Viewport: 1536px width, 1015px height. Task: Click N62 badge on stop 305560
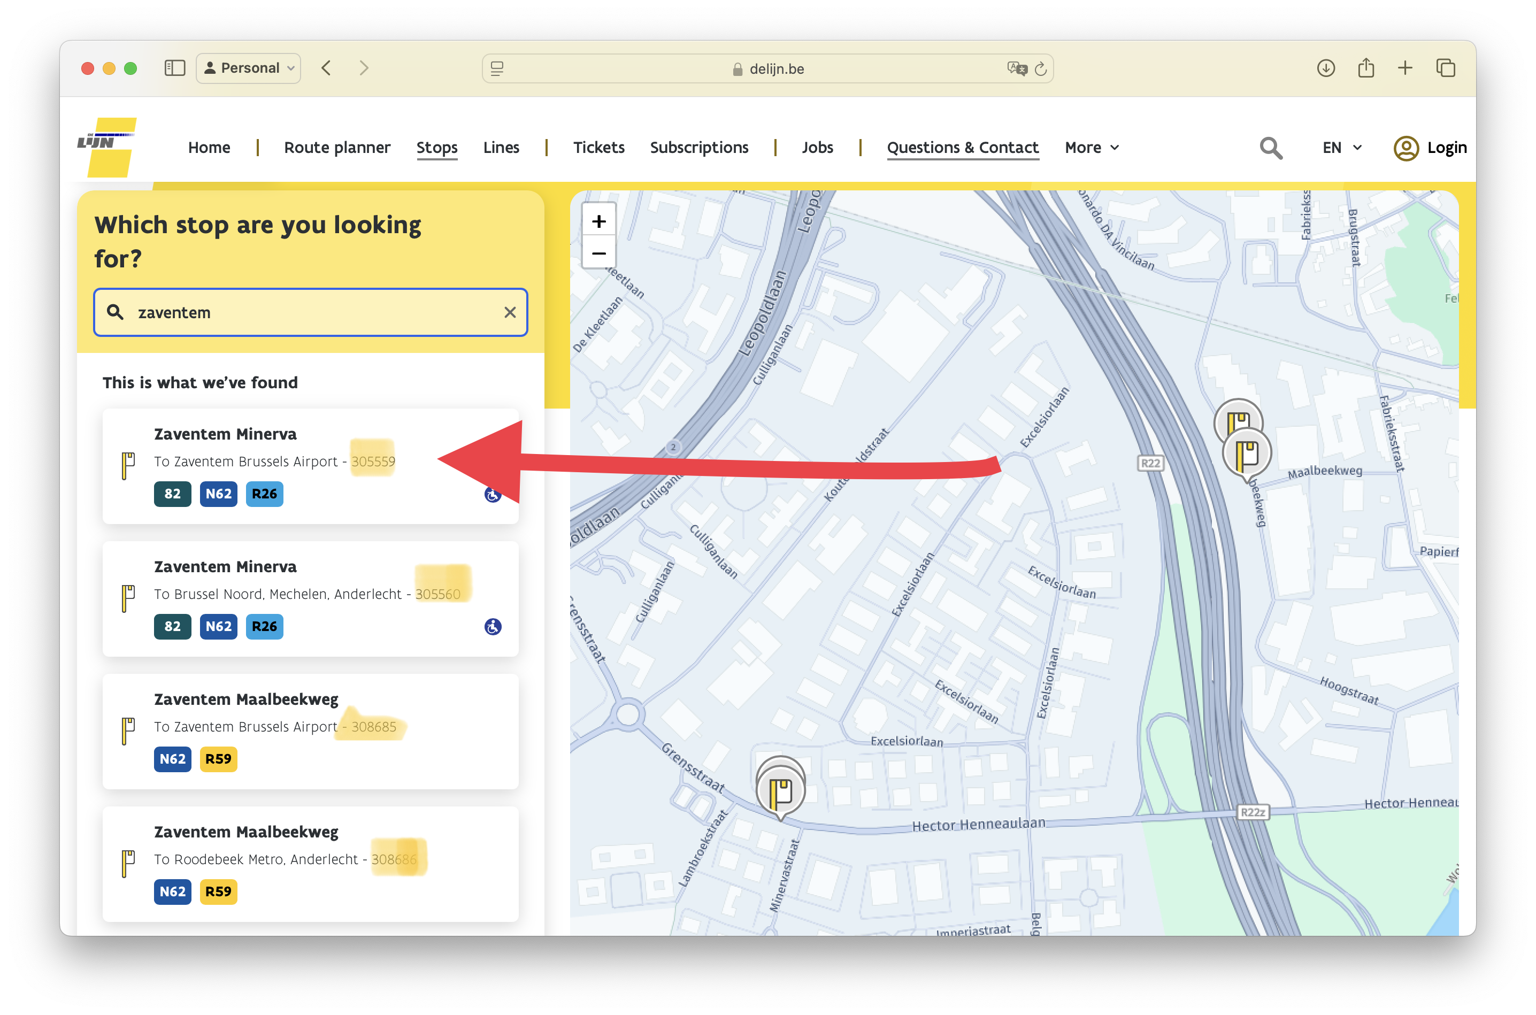218,627
